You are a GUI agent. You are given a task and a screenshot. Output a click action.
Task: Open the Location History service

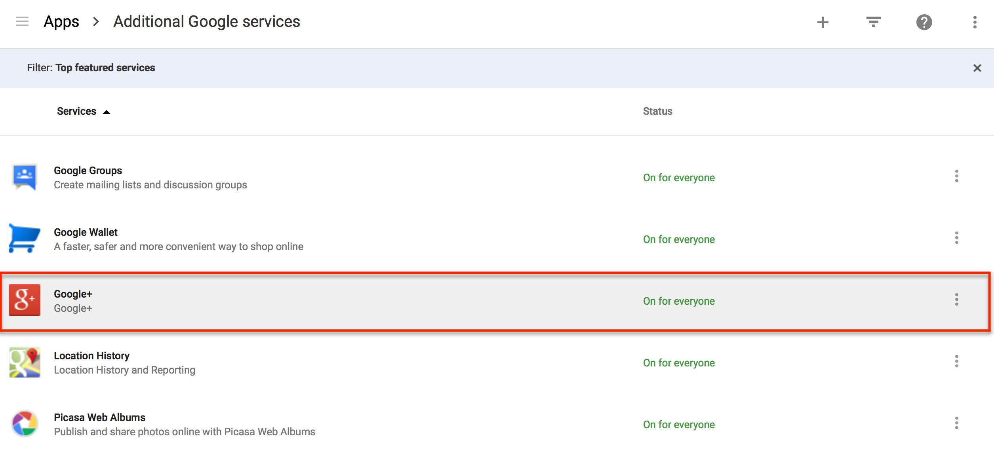[x=91, y=355]
